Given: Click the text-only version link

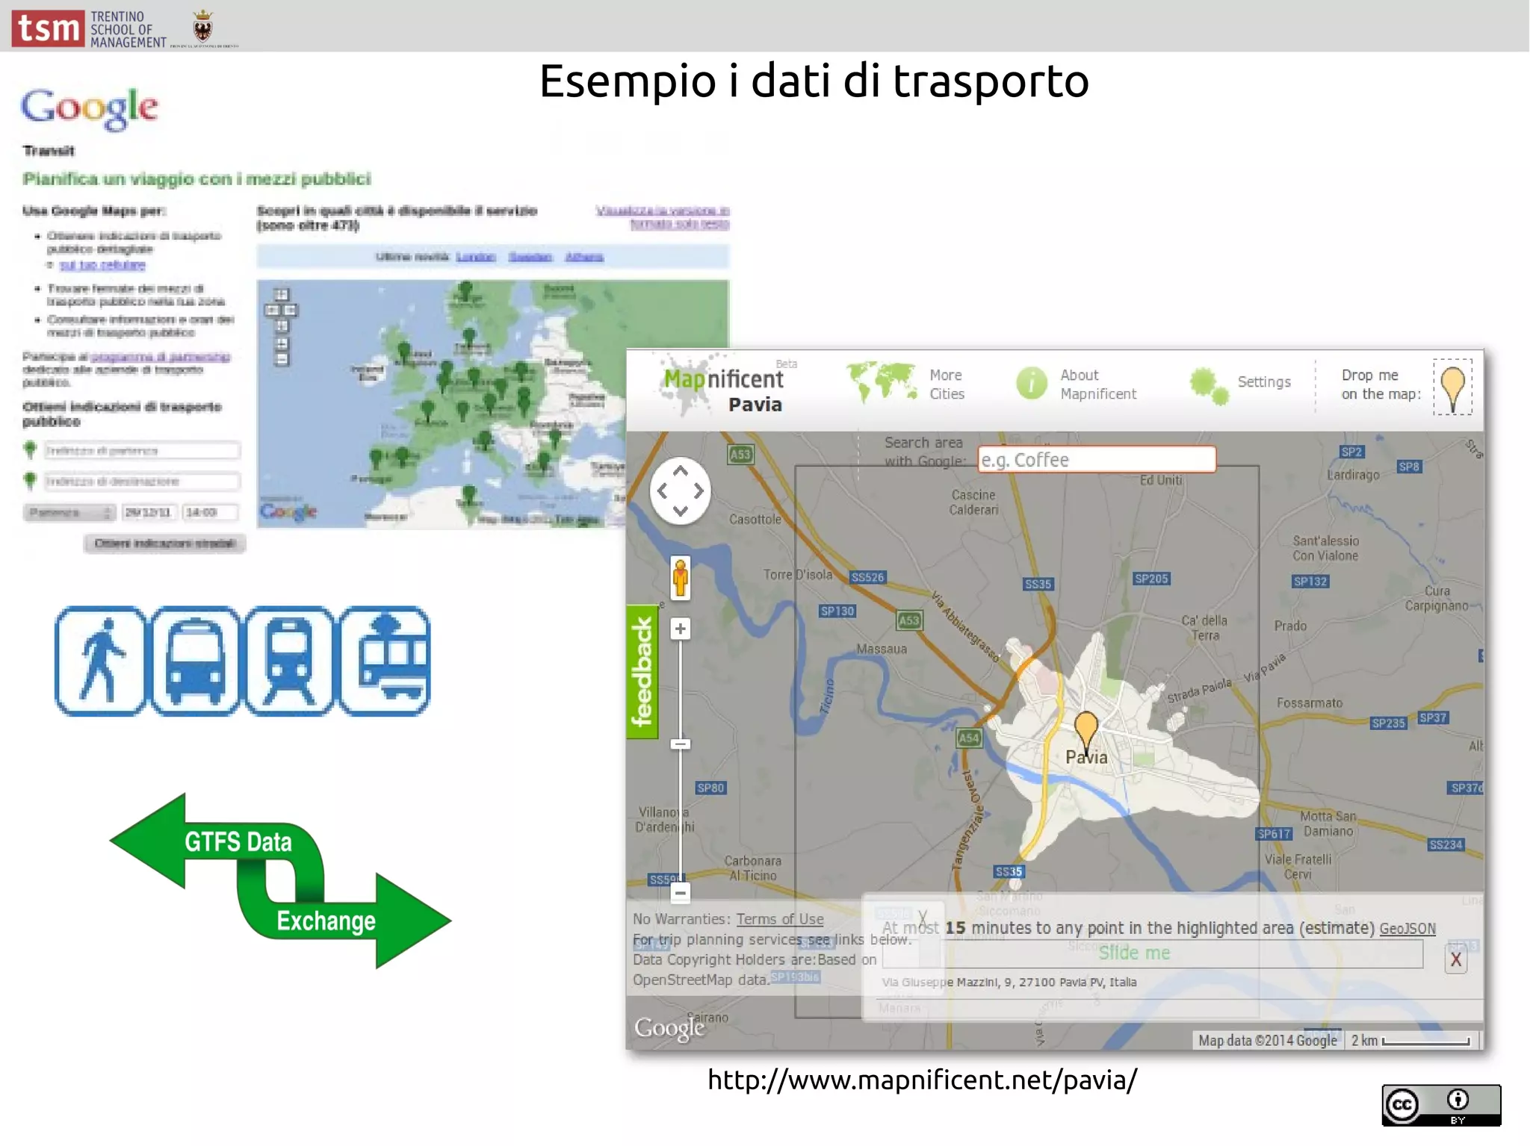Looking at the screenshot, I should 663,217.
